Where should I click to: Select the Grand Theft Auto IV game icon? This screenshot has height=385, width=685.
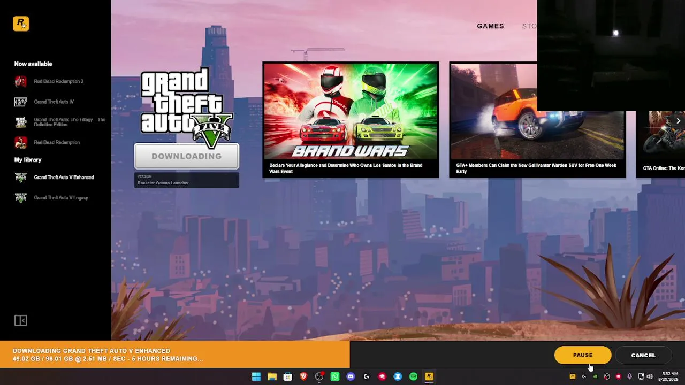click(20, 102)
